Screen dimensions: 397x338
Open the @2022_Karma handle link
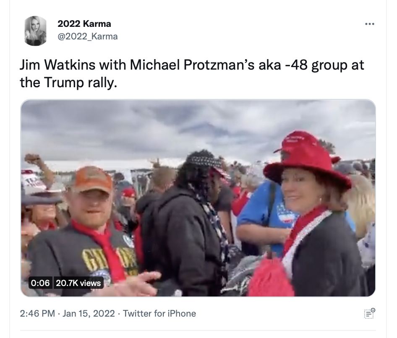(x=88, y=36)
